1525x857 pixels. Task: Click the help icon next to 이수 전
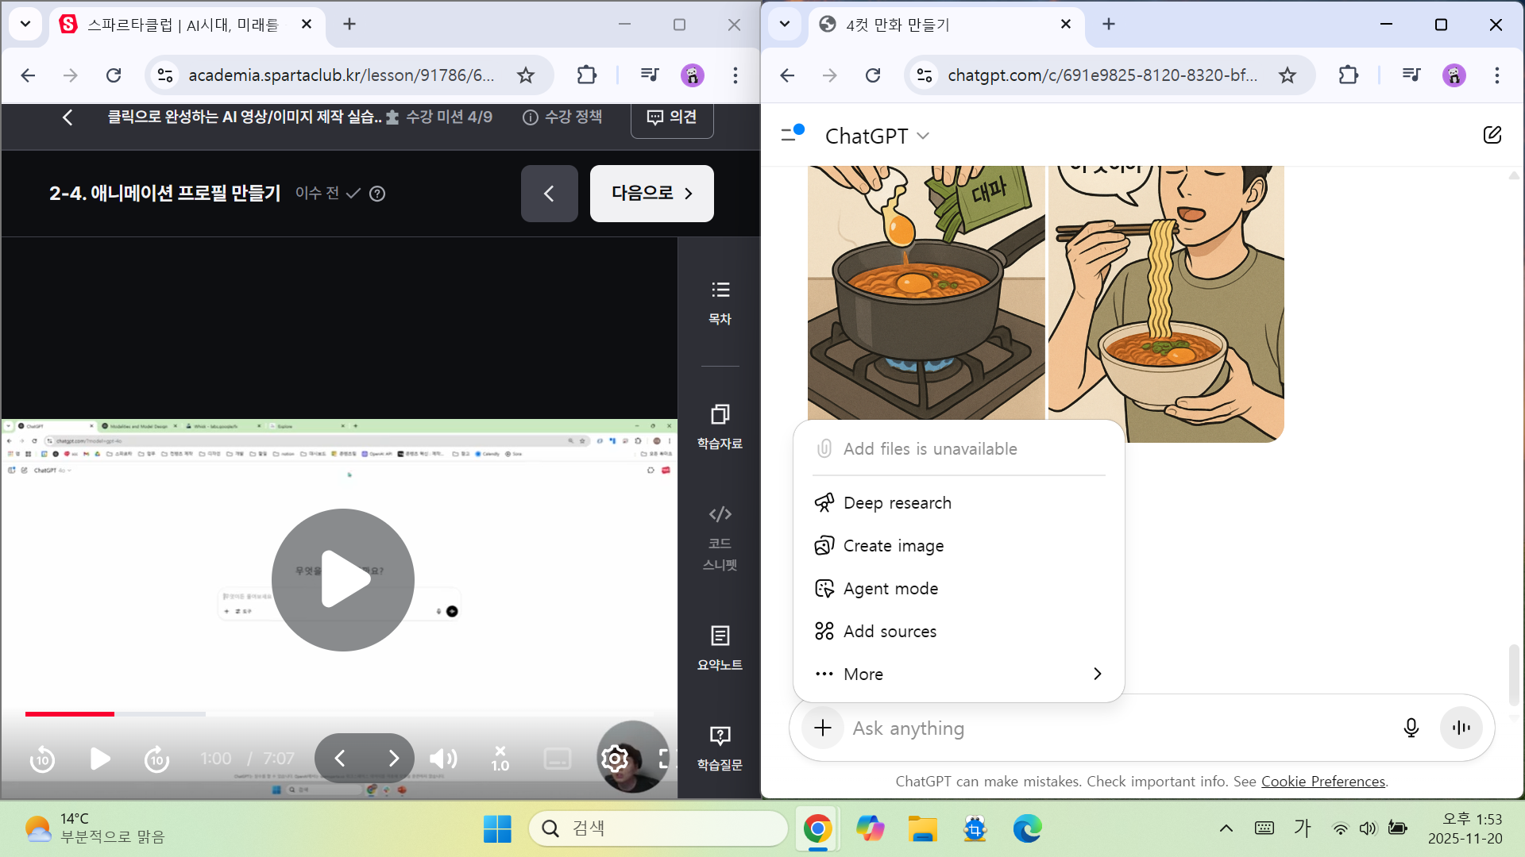tap(377, 193)
